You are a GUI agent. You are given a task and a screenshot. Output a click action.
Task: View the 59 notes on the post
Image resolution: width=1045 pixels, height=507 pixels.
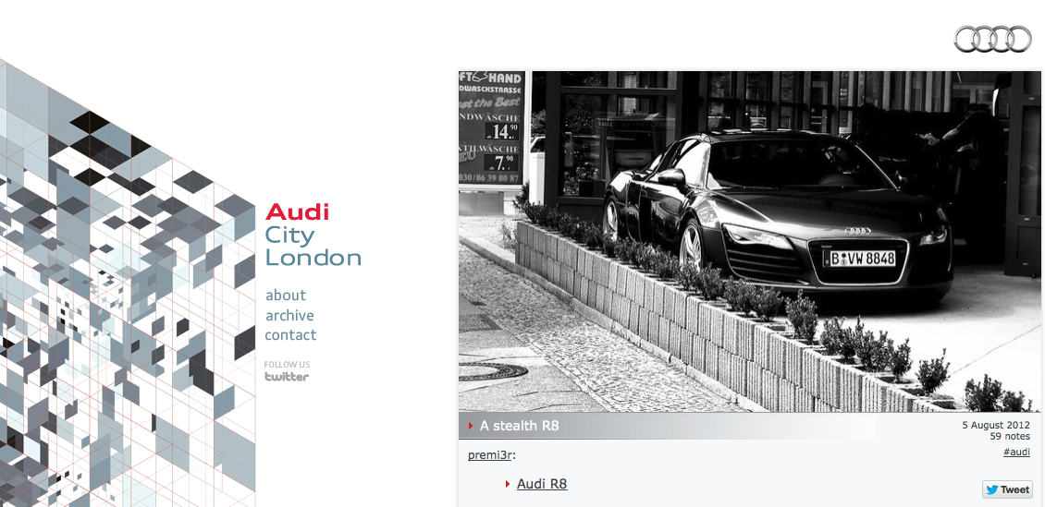pyautogui.click(x=1010, y=437)
